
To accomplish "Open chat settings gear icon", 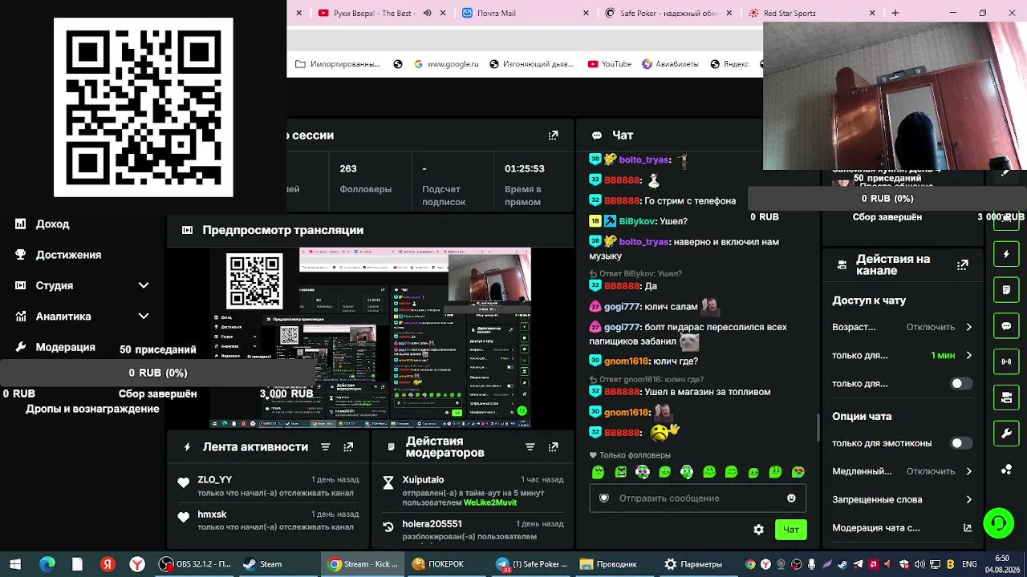I will (x=758, y=530).
